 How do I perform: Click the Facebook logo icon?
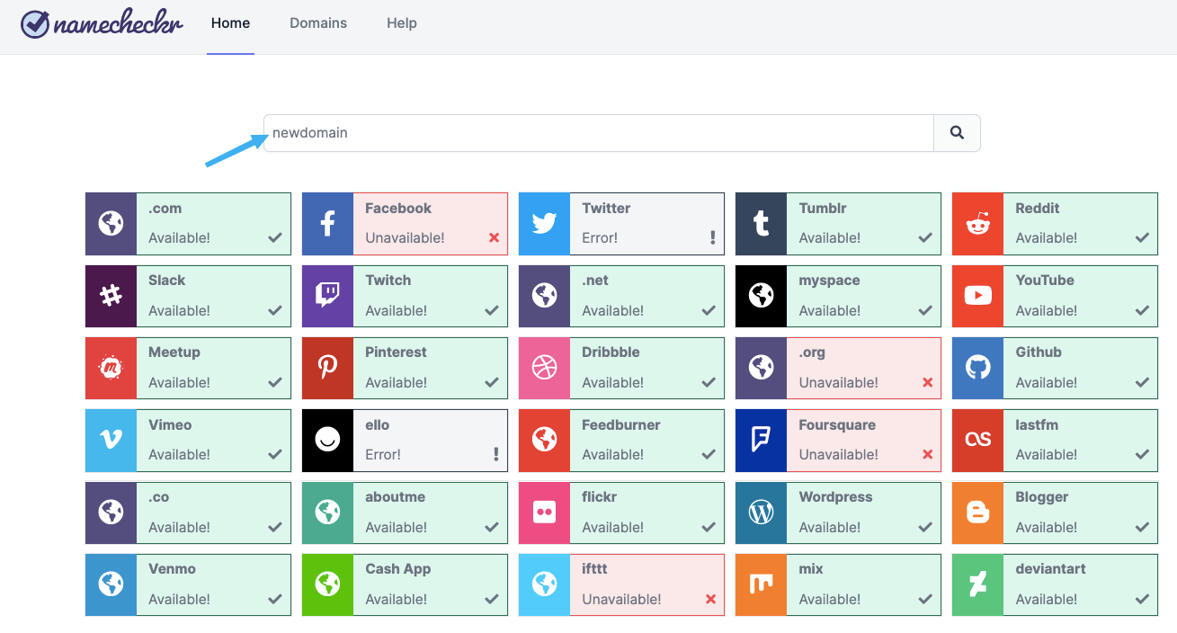pos(327,223)
